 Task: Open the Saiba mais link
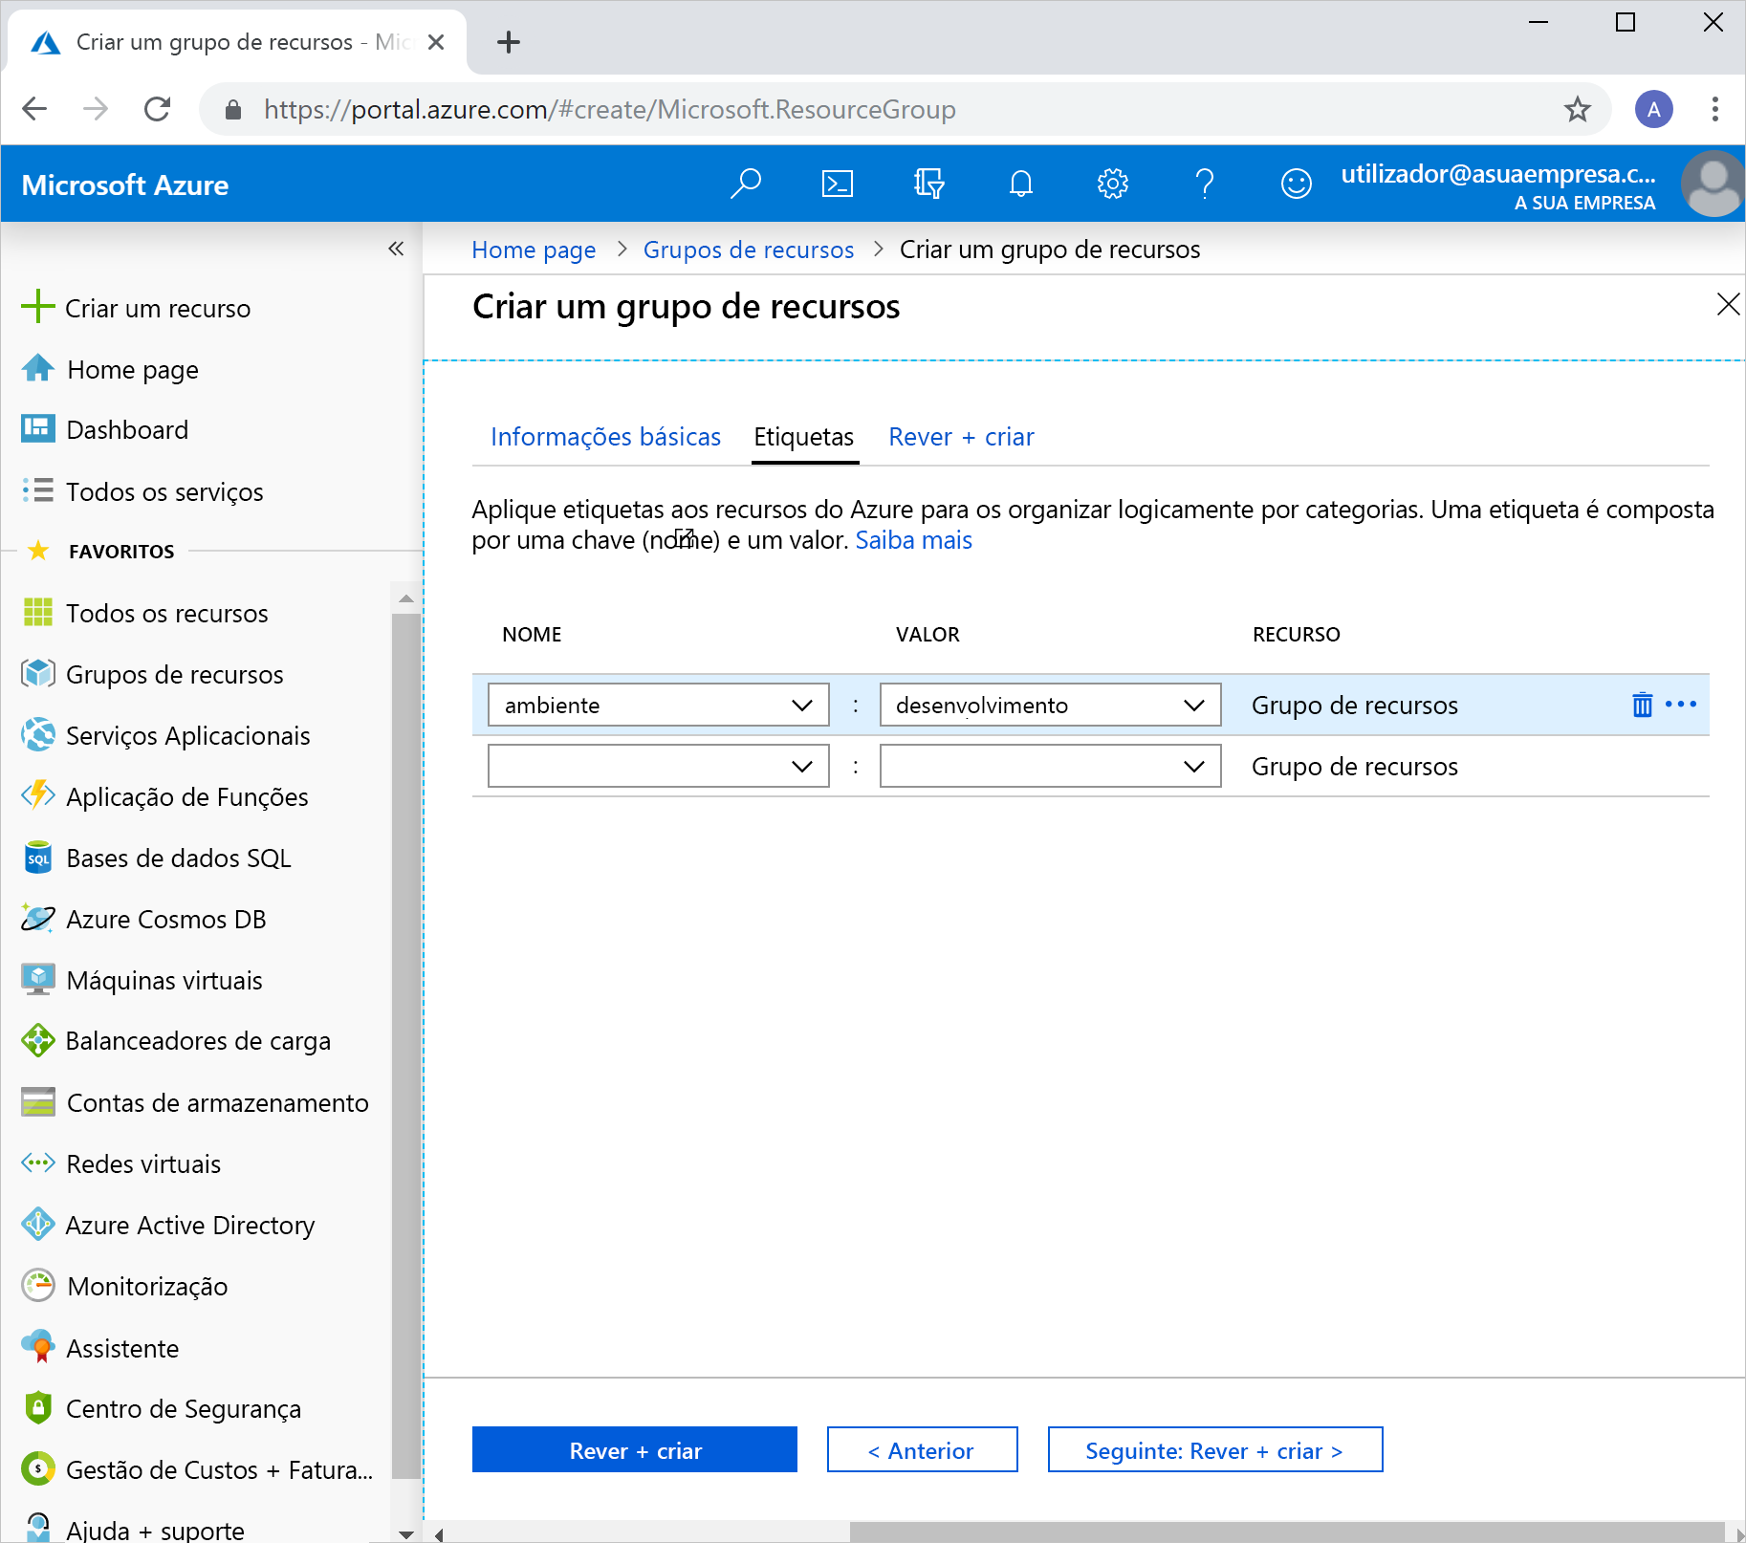coord(913,540)
